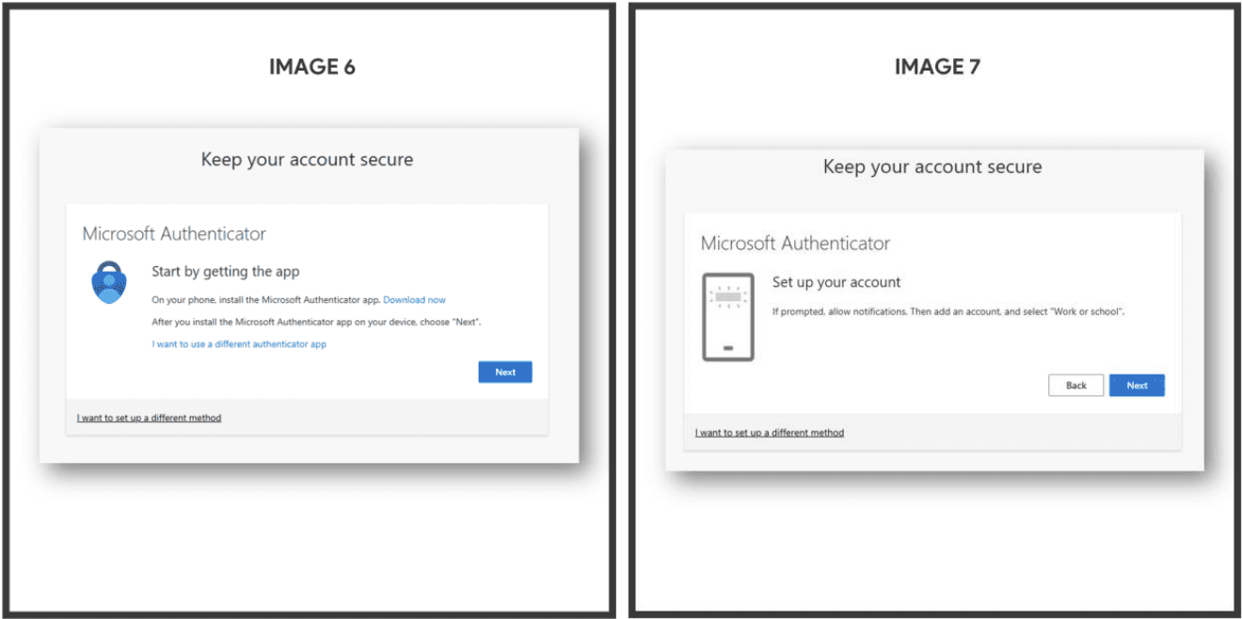The image size is (1242, 619).
Task: Click the phone illustration icon in Image 7
Action: (x=728, y=317)
